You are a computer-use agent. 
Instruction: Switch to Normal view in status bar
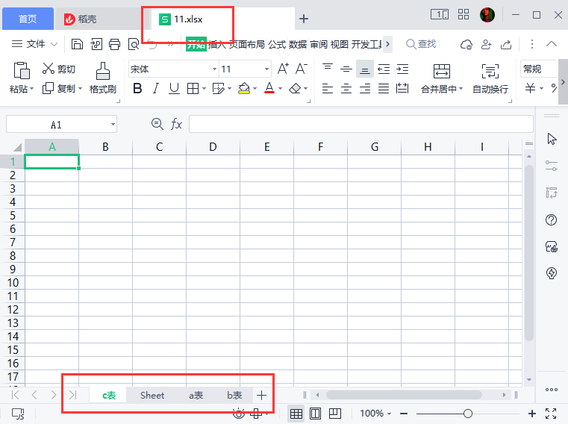coord(296,414)
